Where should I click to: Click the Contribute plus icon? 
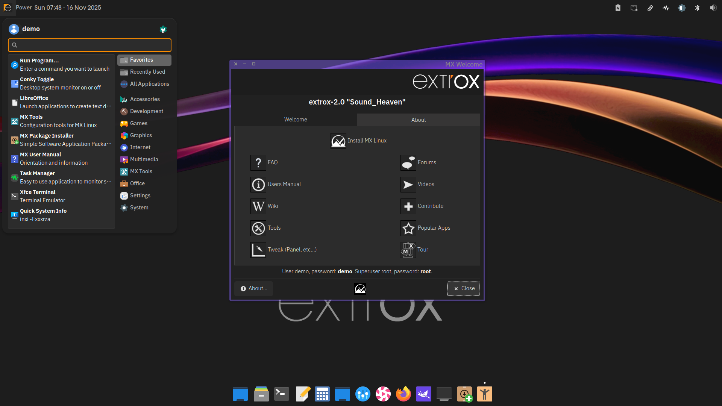tap(408, 206)
